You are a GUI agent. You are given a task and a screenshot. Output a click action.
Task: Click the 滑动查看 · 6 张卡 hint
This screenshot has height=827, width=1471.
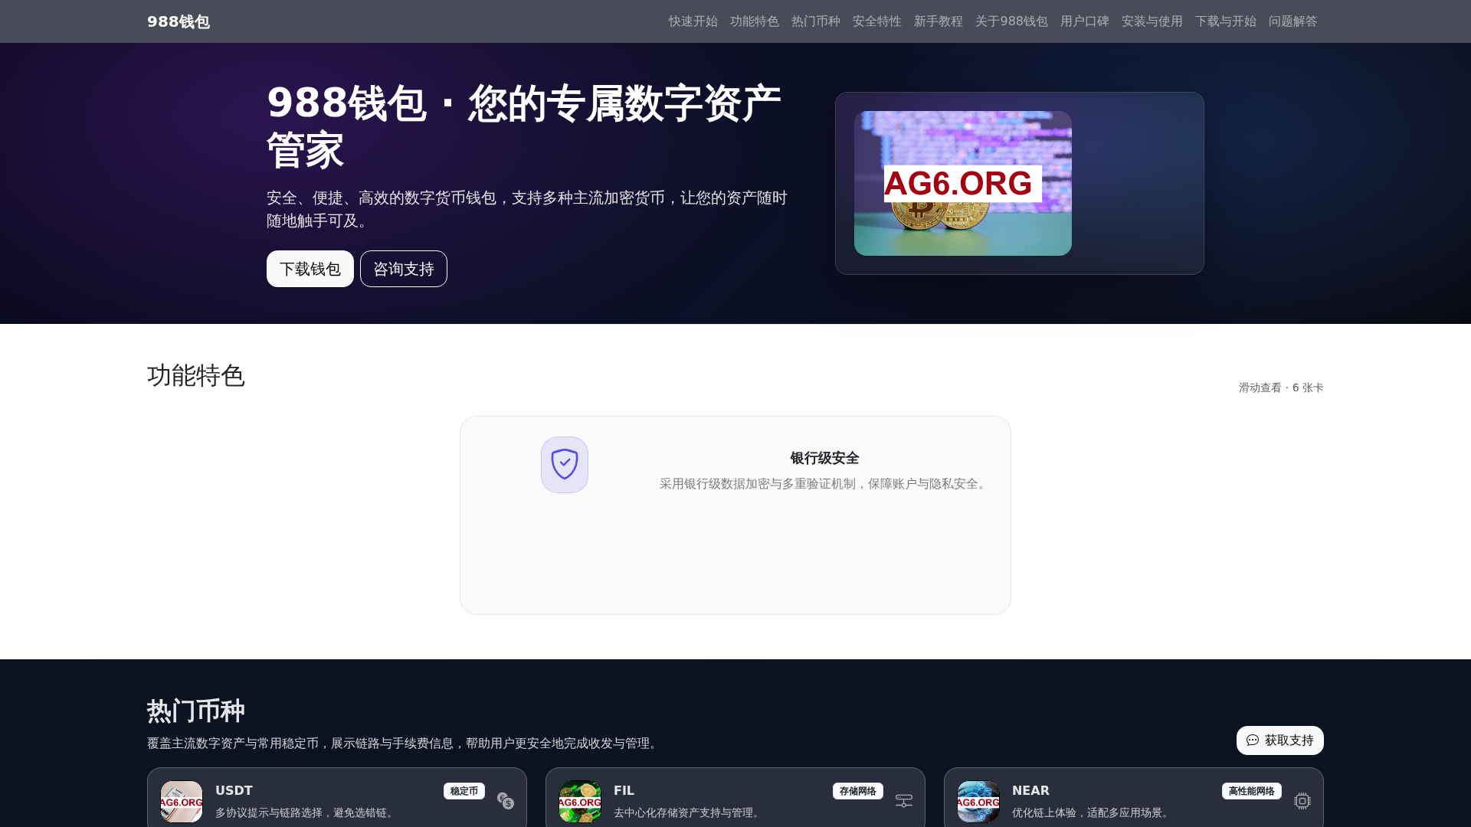pyautogui.click(x=1281, y=387)
